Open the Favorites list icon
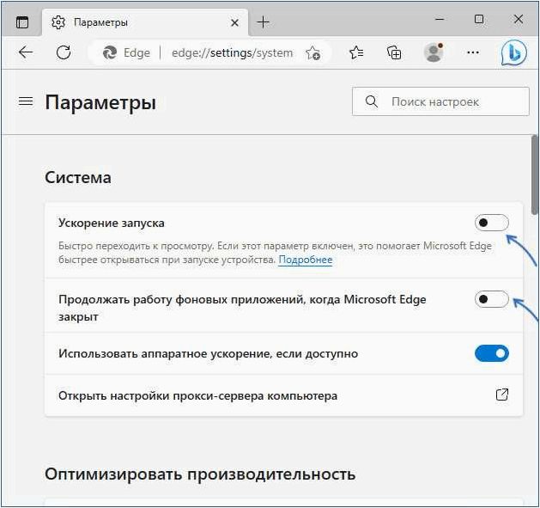Image resolution: width=540 pixels, height=508 pixels. coord(356,52)
